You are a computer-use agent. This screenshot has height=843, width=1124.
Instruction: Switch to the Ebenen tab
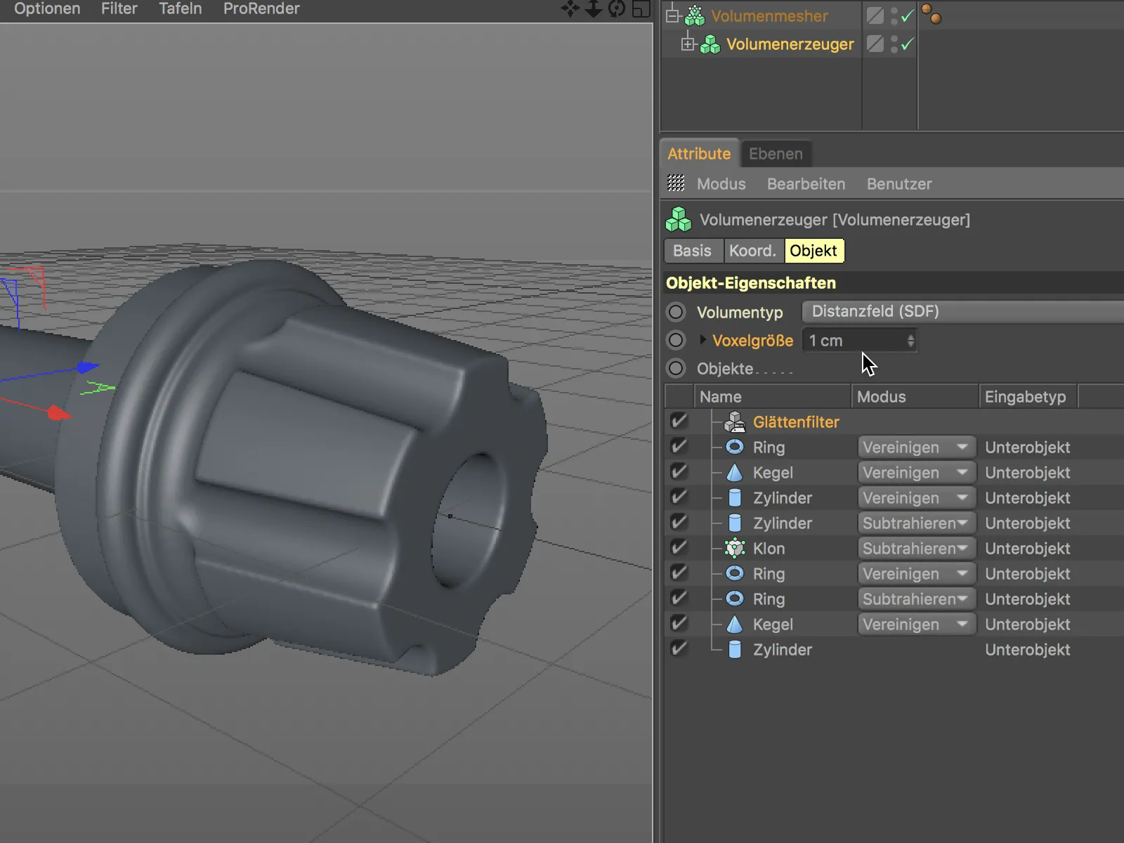tap(775, 154)
